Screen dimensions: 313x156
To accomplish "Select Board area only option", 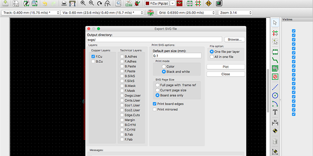I will [157, 95].
